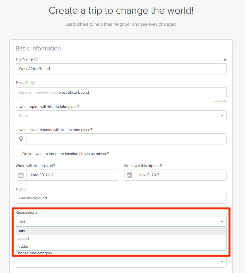The height and width of the screenshot is (273, 245).
Task: Click the Trip Name text field
Action: coord(121,69)
